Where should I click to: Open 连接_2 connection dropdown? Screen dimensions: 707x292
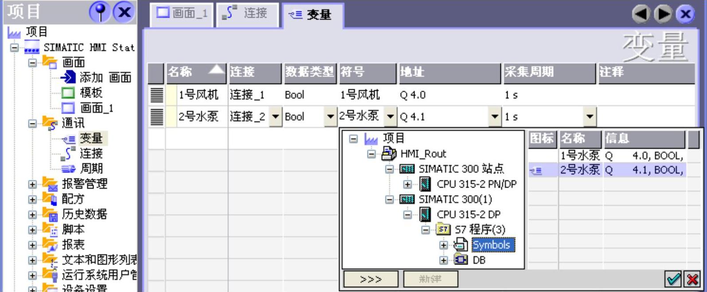pyautogui.click(x=276, y=117)
